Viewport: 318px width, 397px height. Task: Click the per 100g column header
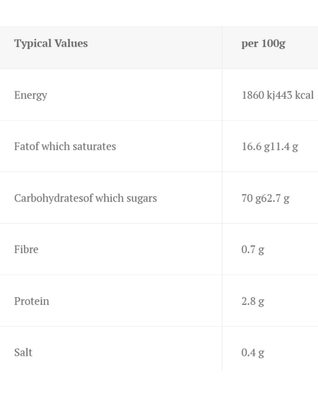coord(263,44)
